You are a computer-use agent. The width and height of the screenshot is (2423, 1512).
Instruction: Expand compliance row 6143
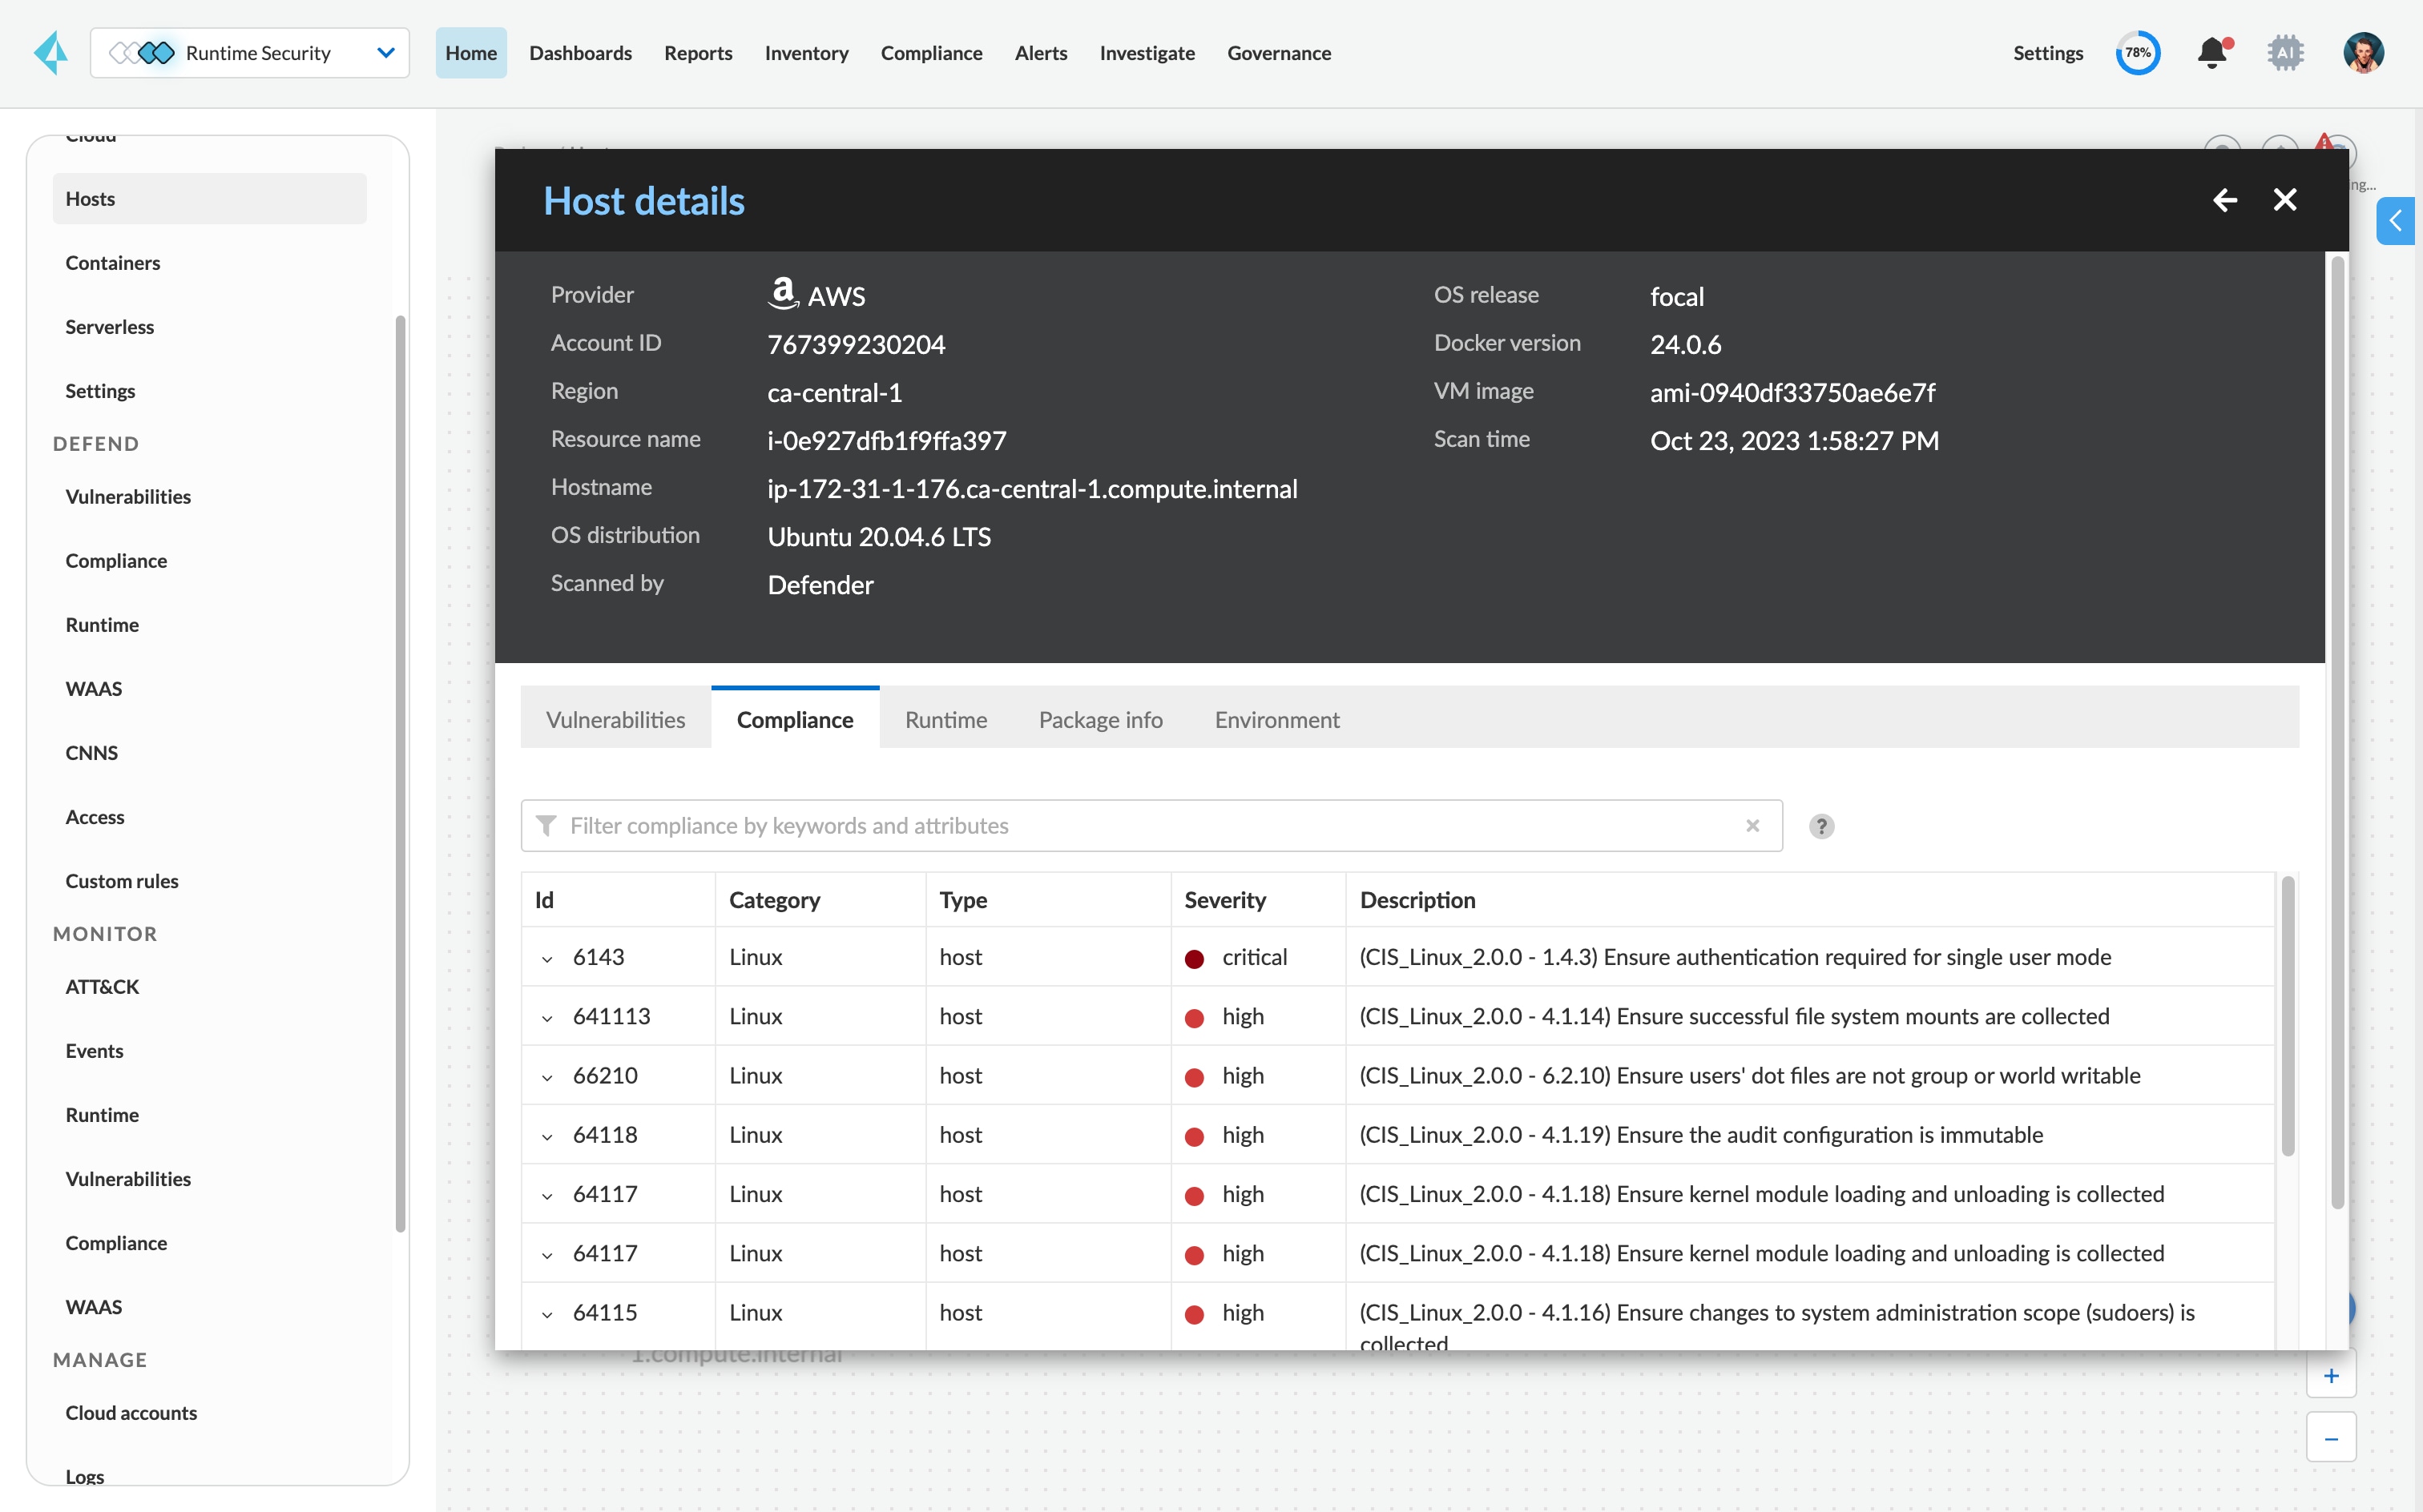(x=547, y=958)
